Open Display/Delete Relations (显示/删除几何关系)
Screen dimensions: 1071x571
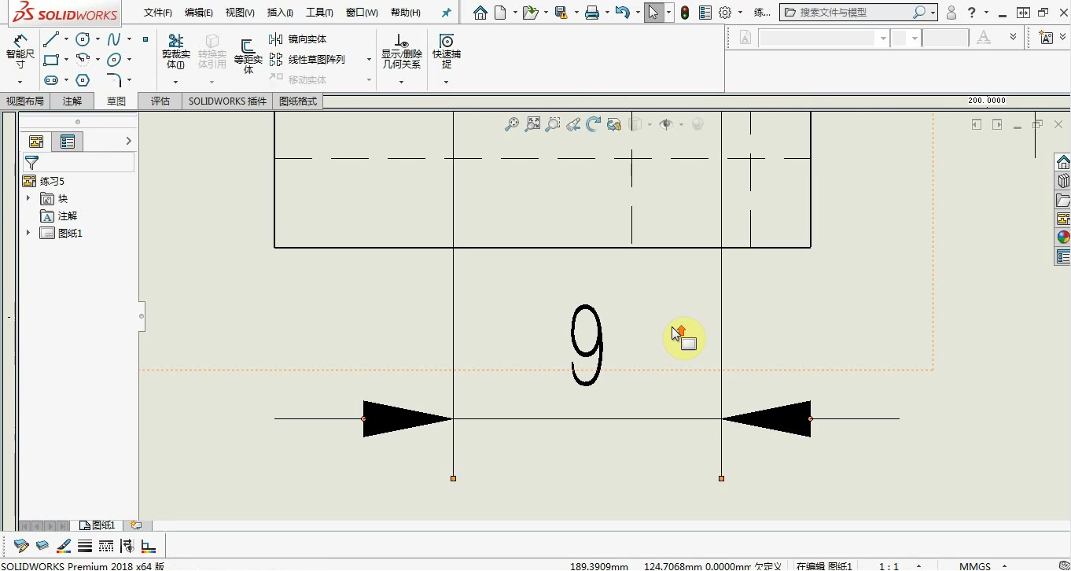(x=401, y=52)
